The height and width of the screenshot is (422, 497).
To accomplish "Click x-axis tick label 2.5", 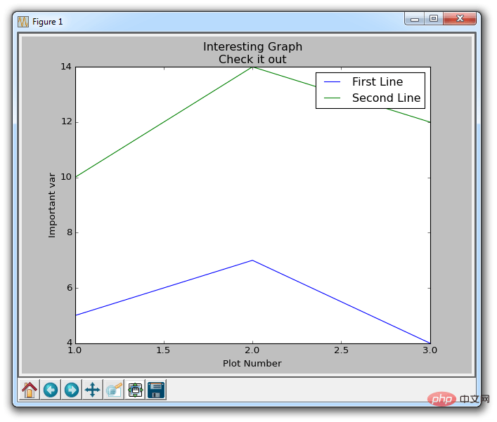I will pos(341,350).
